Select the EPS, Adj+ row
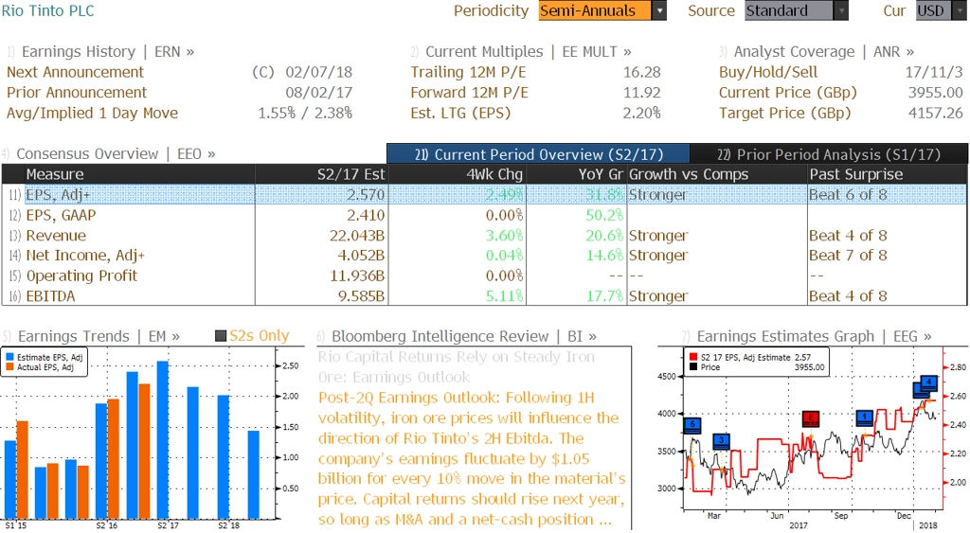Screen dimensions: 970x533 pyautogui.click(x=484, y=195)
